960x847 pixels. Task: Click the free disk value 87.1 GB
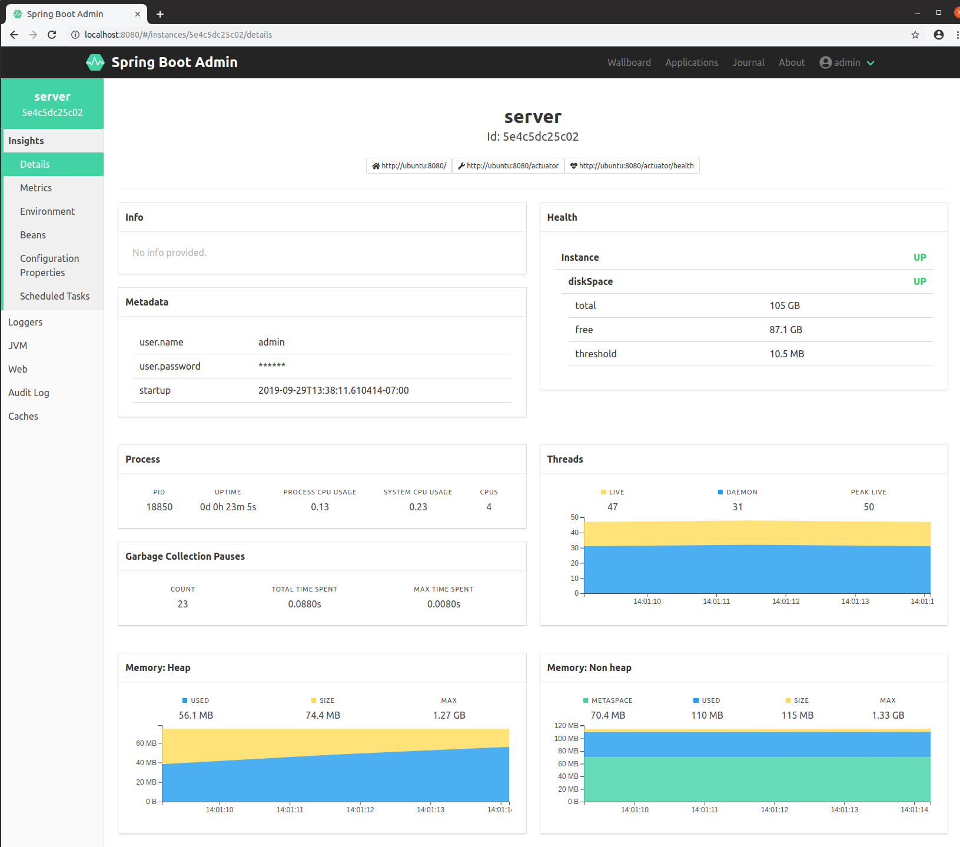pyautogui.click(x=786, y=330)
